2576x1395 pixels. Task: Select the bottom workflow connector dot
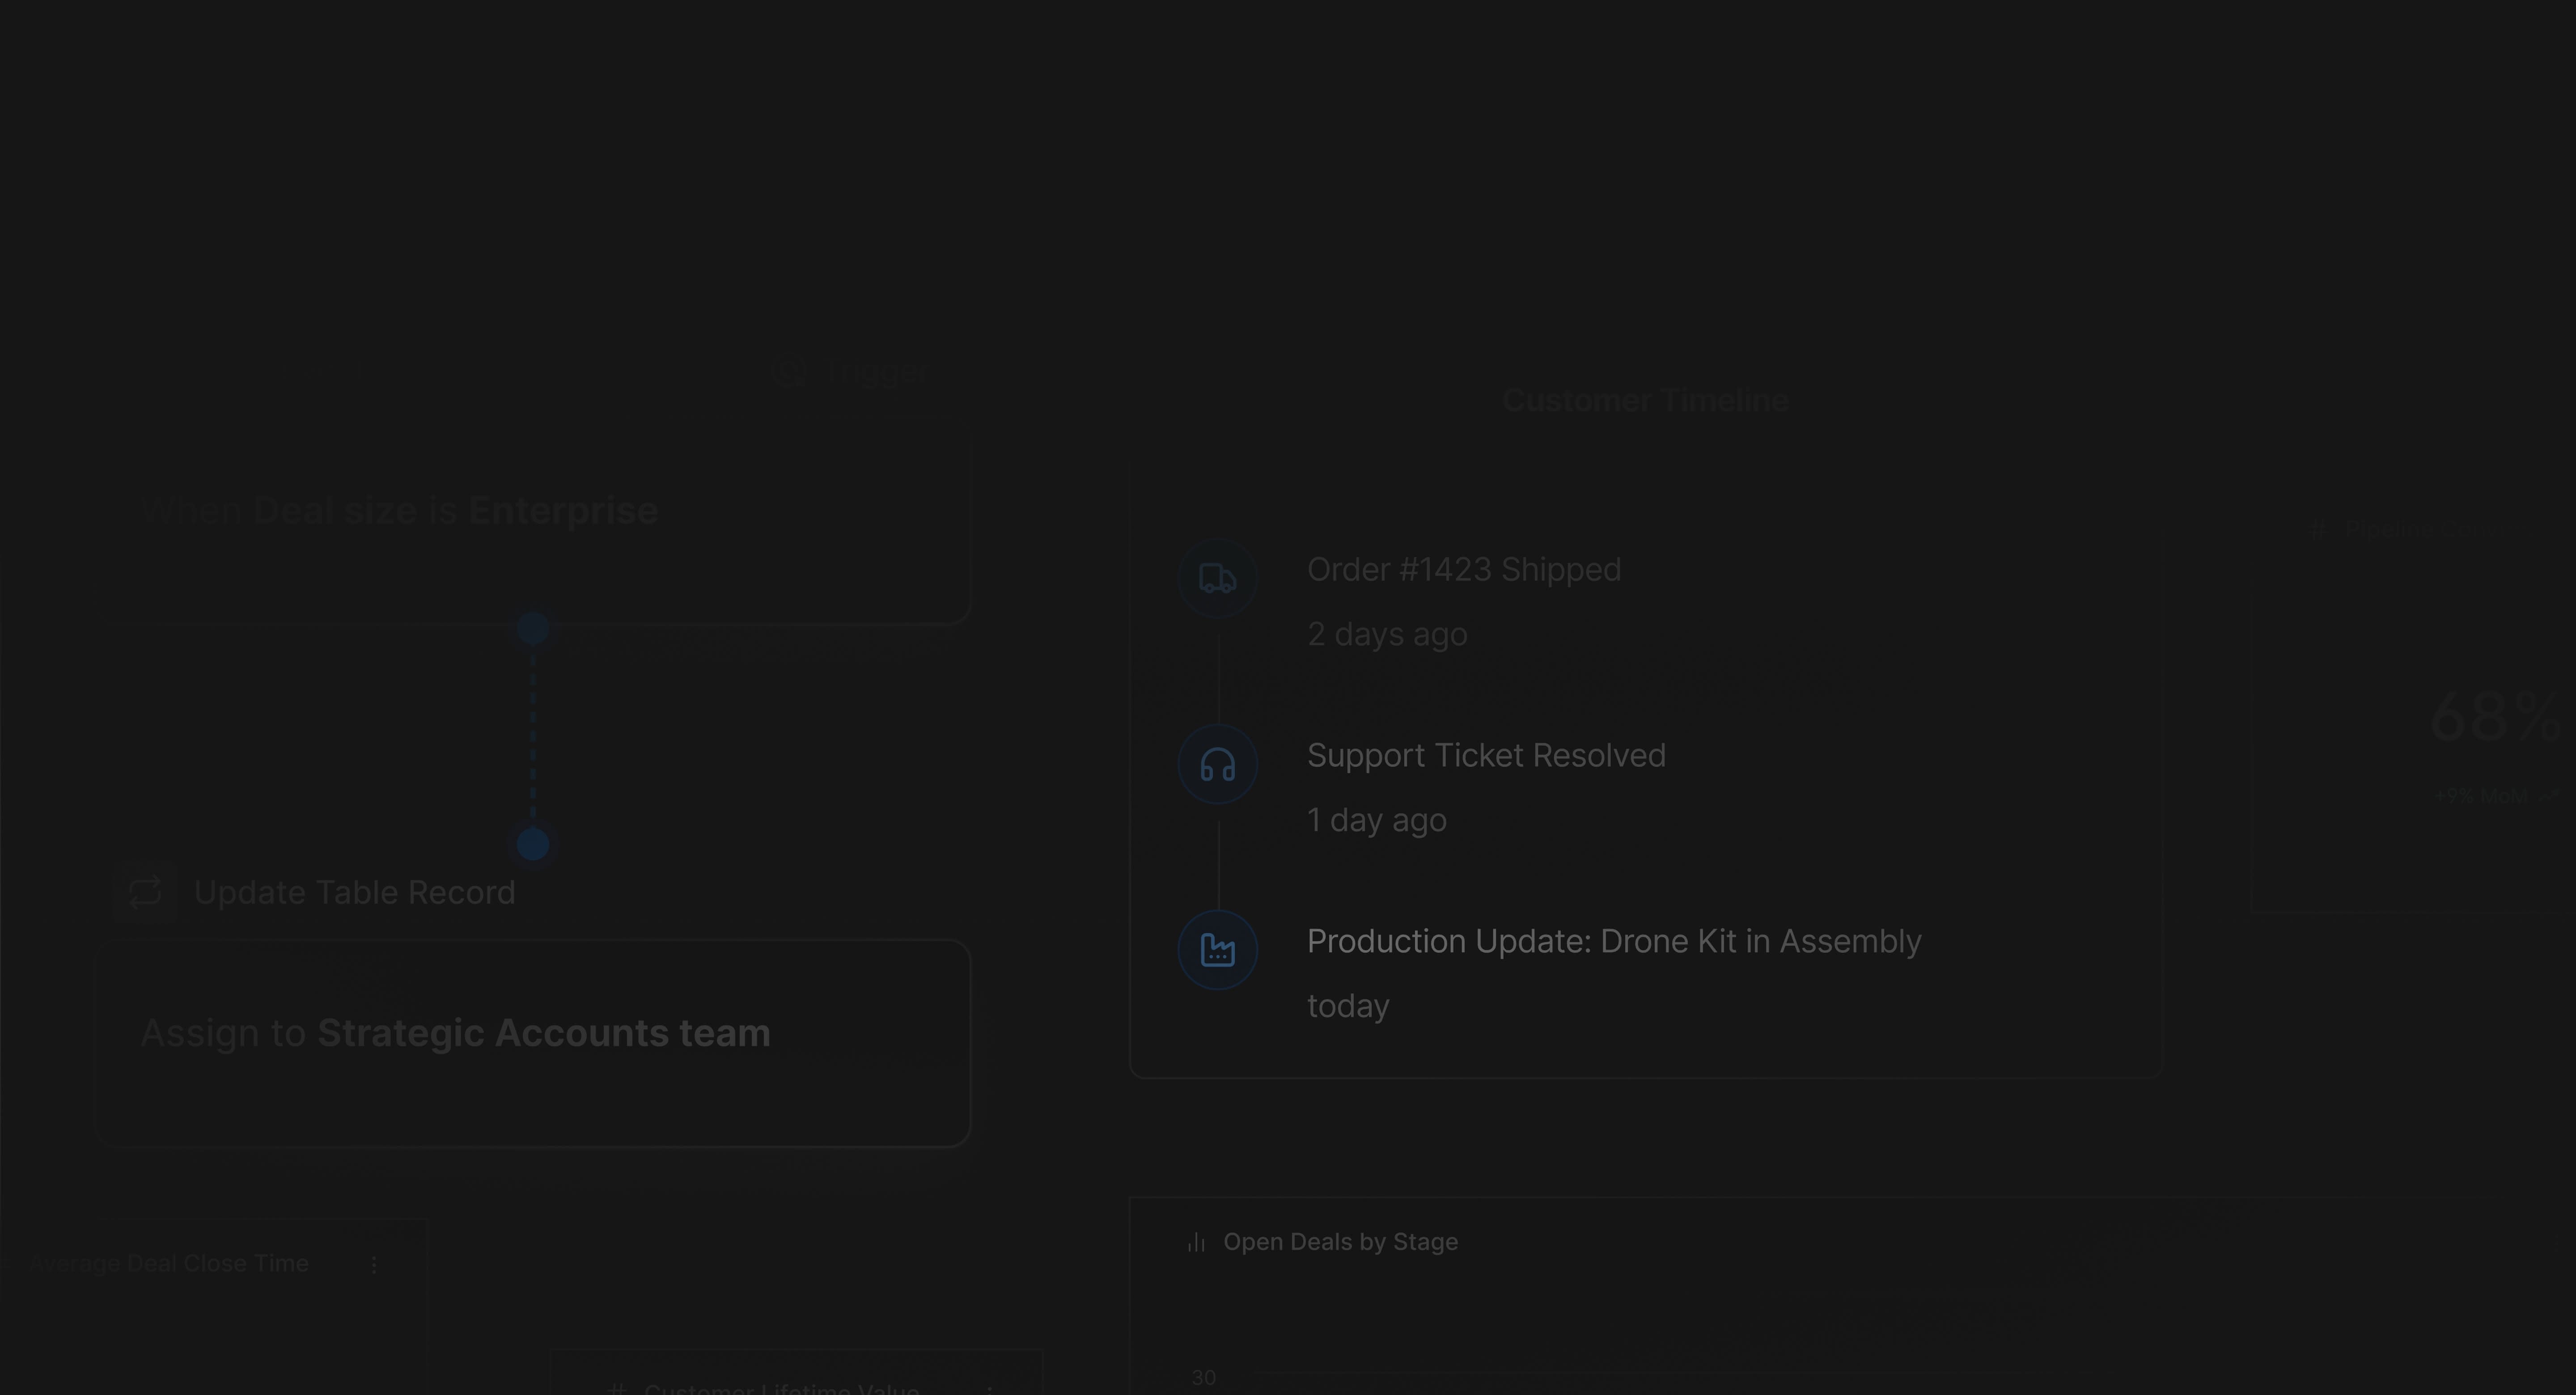pos(533,844)
